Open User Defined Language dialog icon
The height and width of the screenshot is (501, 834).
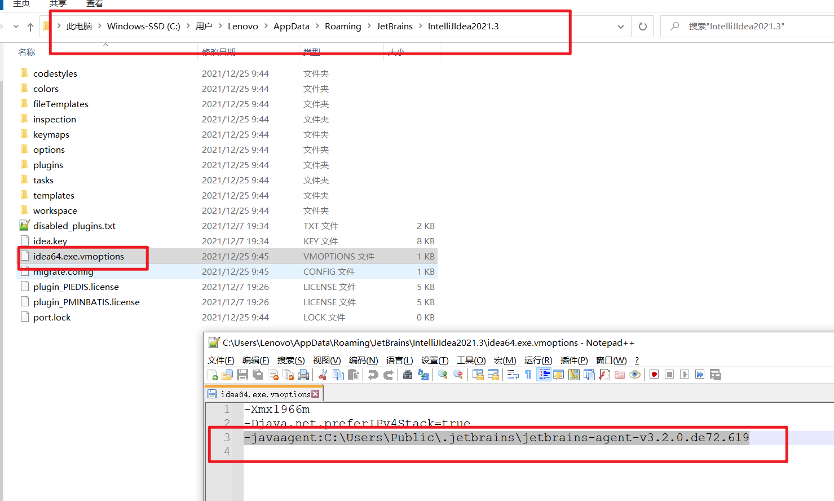pyautogui.click(x=558, y=375)
